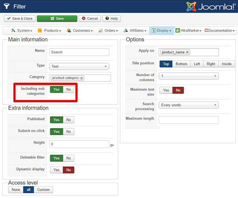Set access level to Custom

[43, 190]
